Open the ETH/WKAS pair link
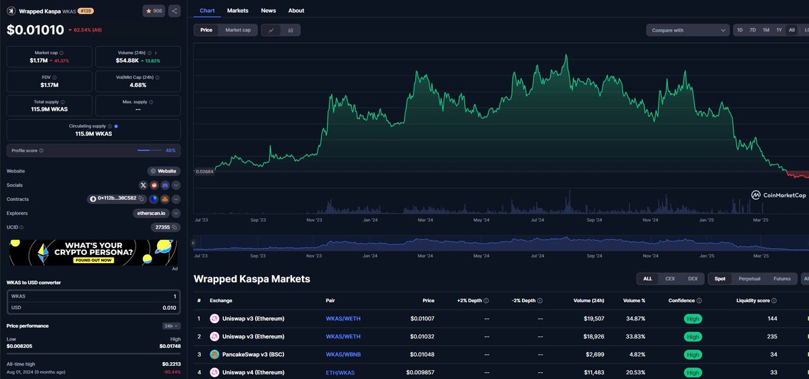 click(x=340, y=372)
